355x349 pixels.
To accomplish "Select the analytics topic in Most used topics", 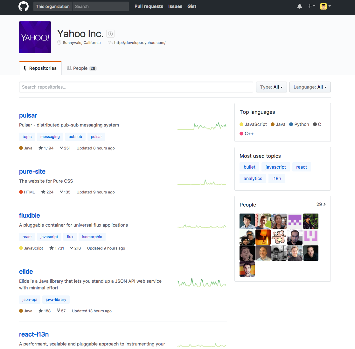I will coord(253,178).
